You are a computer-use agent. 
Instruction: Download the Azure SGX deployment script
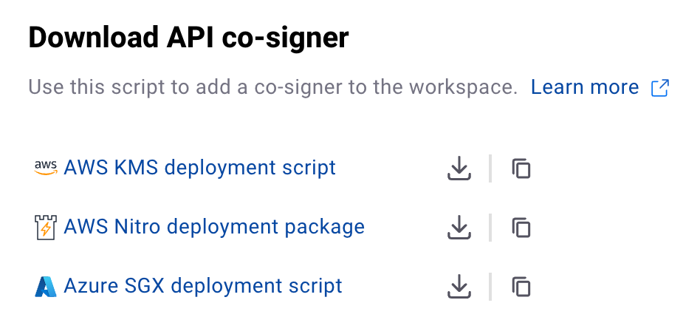[459, 287]
